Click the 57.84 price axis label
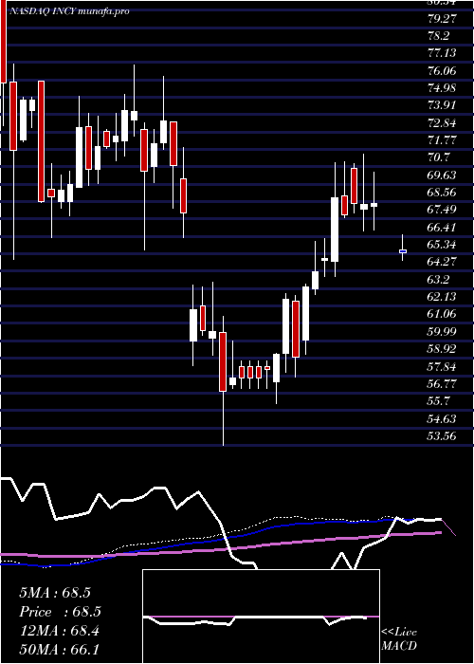The image size is (474, 664). click(x=442, y=366)
